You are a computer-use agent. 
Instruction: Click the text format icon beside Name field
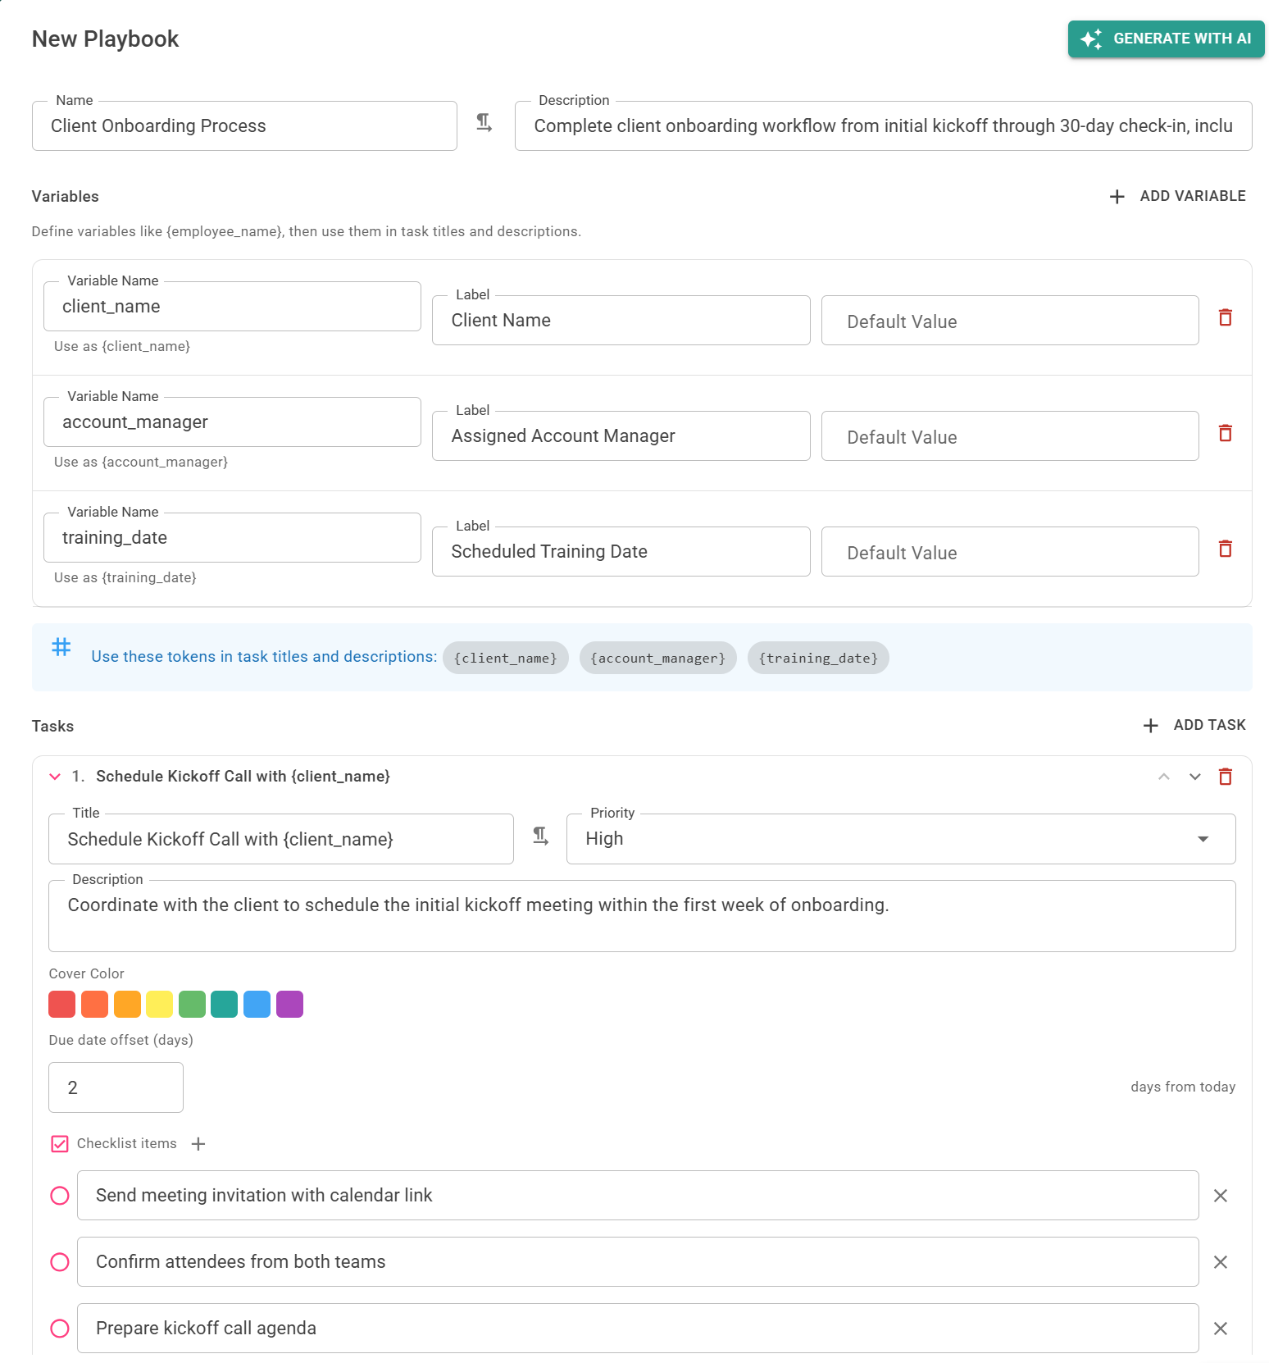pyautogui.click(x=484, y=123)
